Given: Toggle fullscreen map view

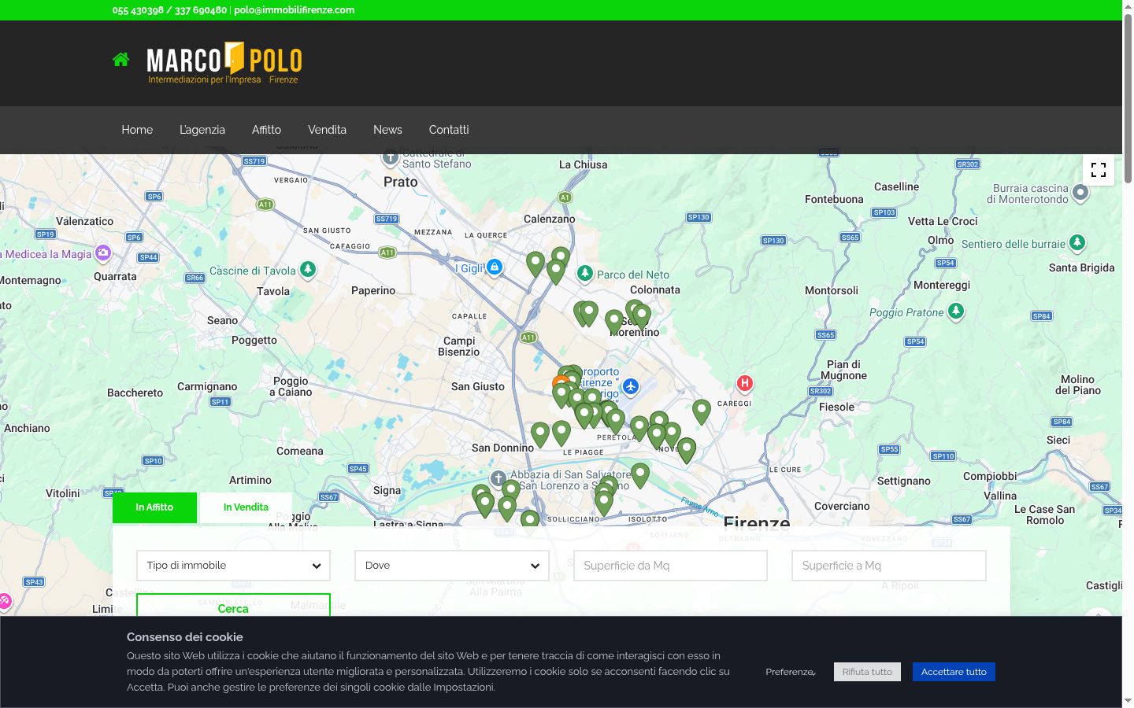Looking at the screenshot, I should pos(1099,170).
